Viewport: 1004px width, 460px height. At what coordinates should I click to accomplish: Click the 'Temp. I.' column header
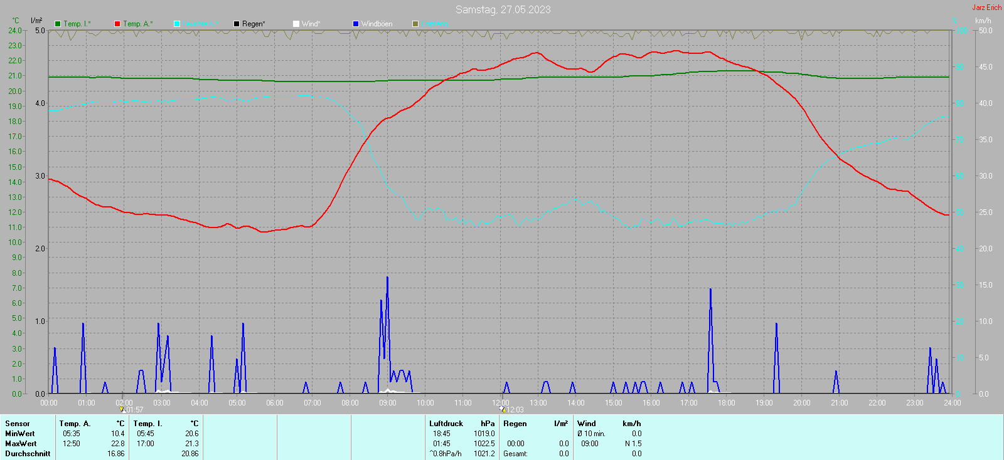tap(148, 424)
